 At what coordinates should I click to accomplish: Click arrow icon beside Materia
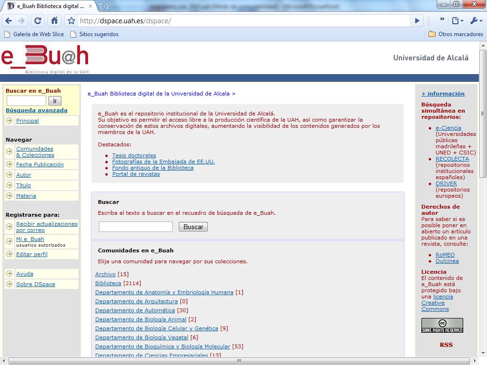pyautogui.click(x=10, y=195)
